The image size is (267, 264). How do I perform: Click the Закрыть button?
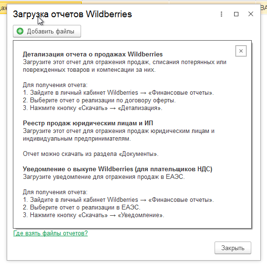pyautogui.click(x=233, y=248)
